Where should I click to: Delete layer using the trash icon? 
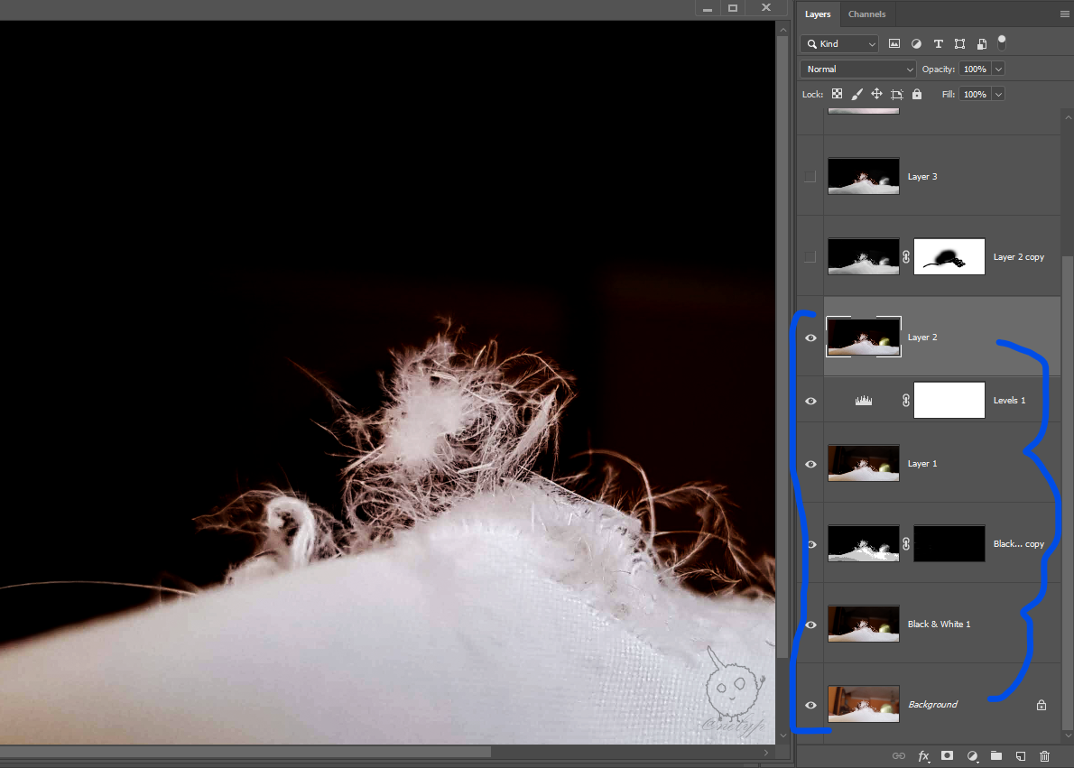[x=1045, y=755]
